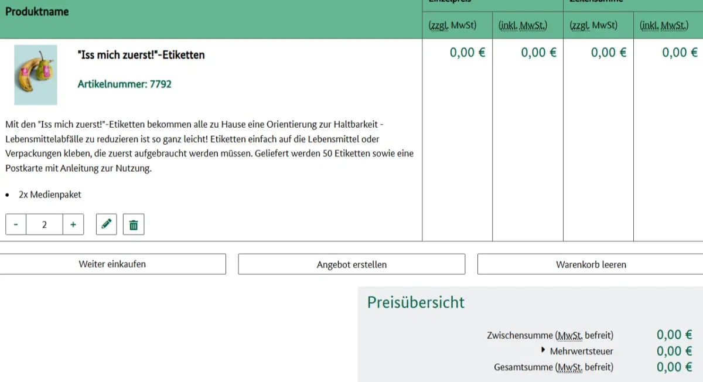Empty the cart via "Warenkorb leeren"
Viewport: 703px width, 382px height.
coord(591,264)
